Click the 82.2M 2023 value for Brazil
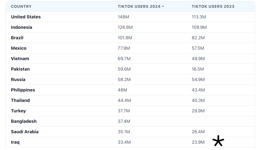Screen dimensions: 262x150 [x=198, y=38]
